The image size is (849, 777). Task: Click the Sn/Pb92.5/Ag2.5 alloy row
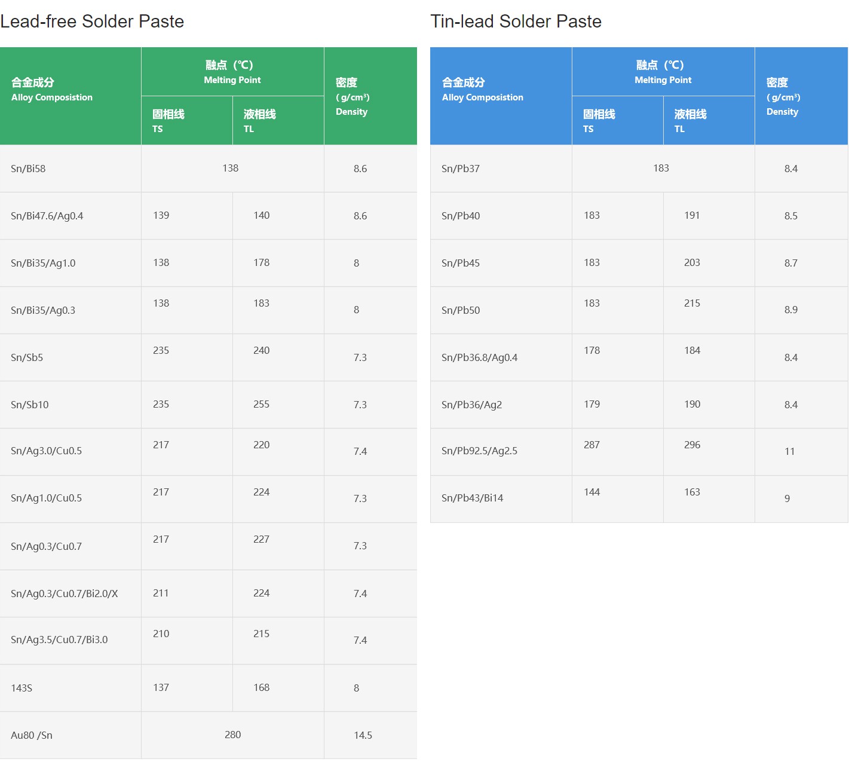point(479,451)
